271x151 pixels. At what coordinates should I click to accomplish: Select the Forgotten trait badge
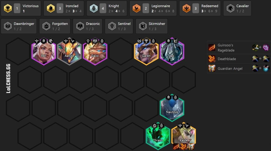55,26
